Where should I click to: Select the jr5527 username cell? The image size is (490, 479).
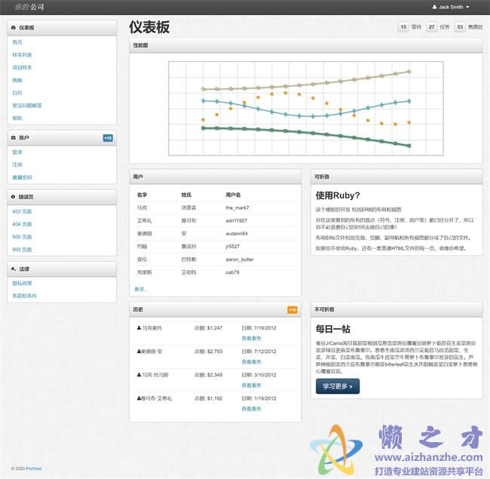click(232, 246)
